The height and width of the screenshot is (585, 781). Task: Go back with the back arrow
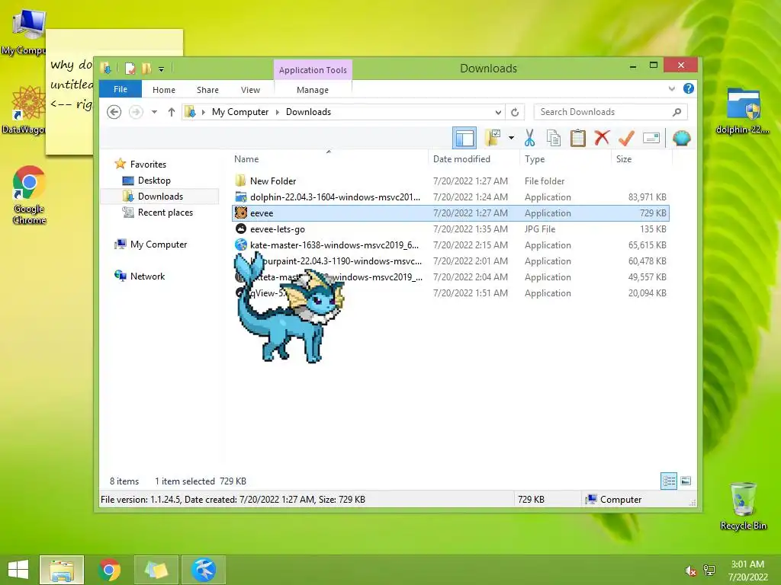pyautogui.click(x=114, y=112)
